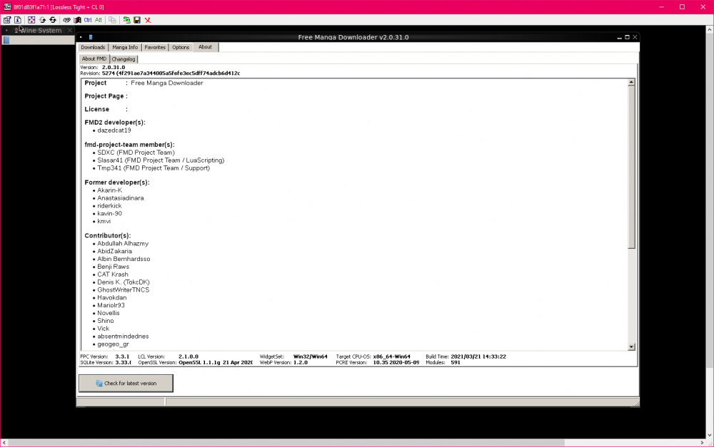Click the VNC viewer scroll right arrow
Image resolution: width=714 pixels, height=447 pixels.
click(702, 443)
